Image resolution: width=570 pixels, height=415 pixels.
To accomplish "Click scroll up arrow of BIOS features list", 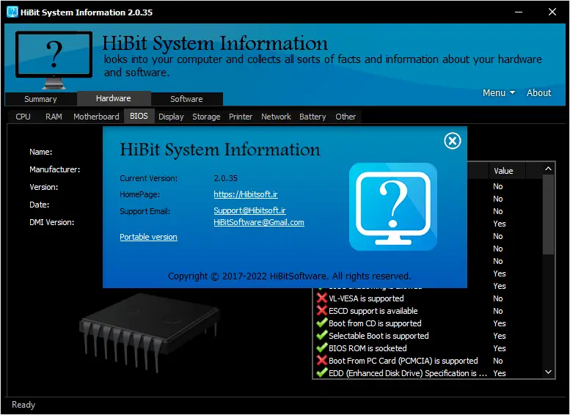I will click(548, 169).
